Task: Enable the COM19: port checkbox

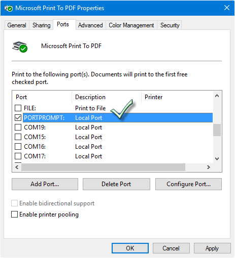Action: (18, 127)
